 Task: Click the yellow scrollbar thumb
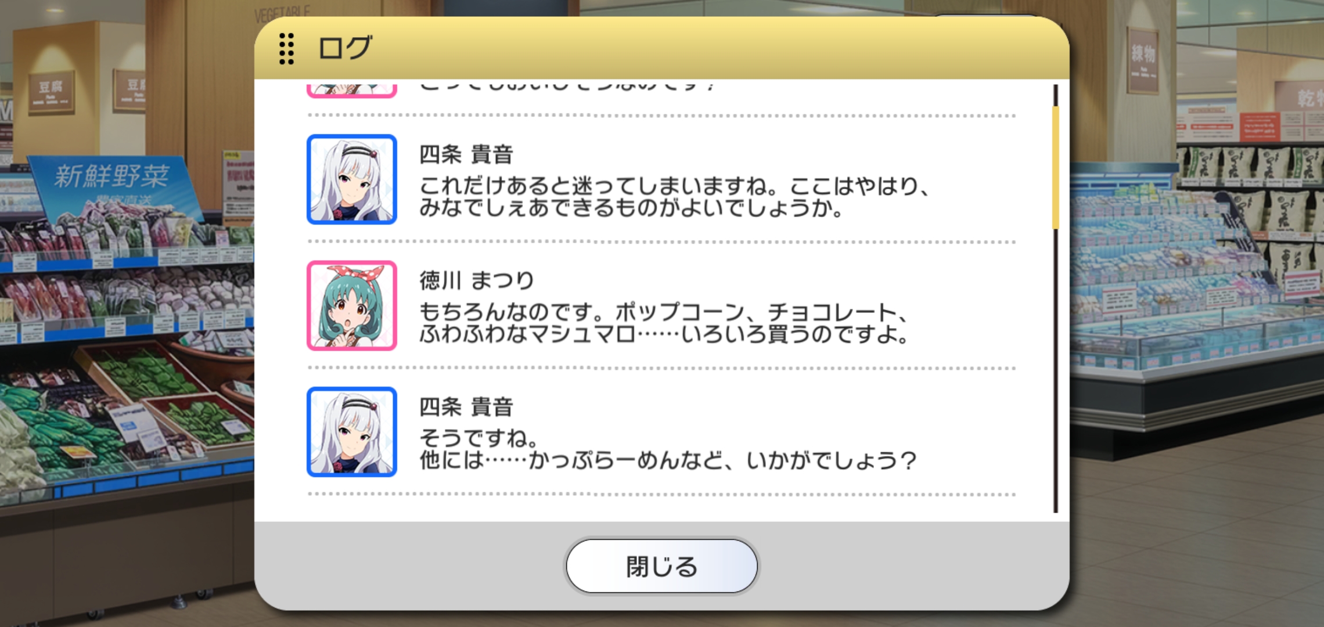tap(1056, 167)
